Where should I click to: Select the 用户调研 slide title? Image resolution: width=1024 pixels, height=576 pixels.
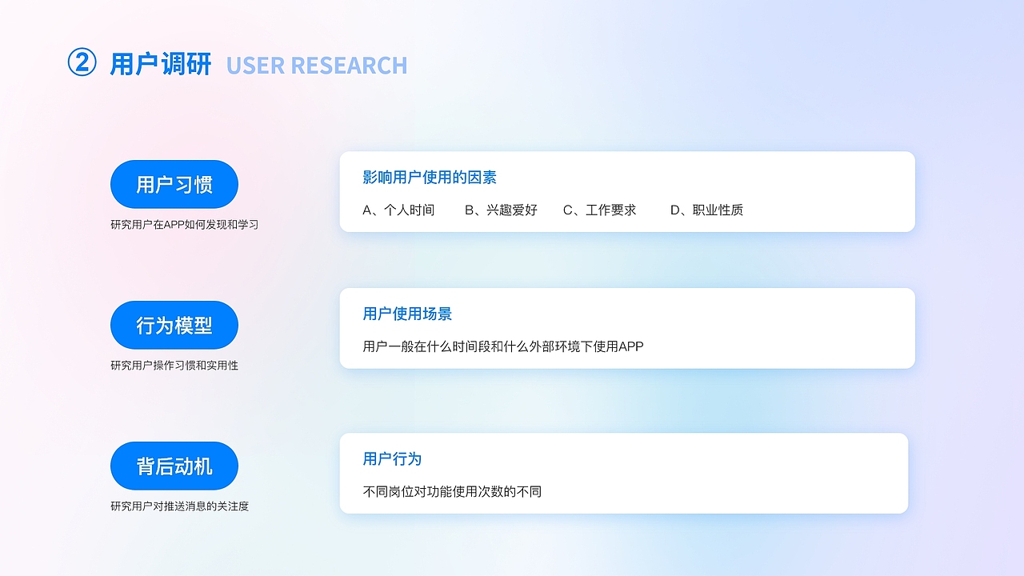(x=161, y=63)
